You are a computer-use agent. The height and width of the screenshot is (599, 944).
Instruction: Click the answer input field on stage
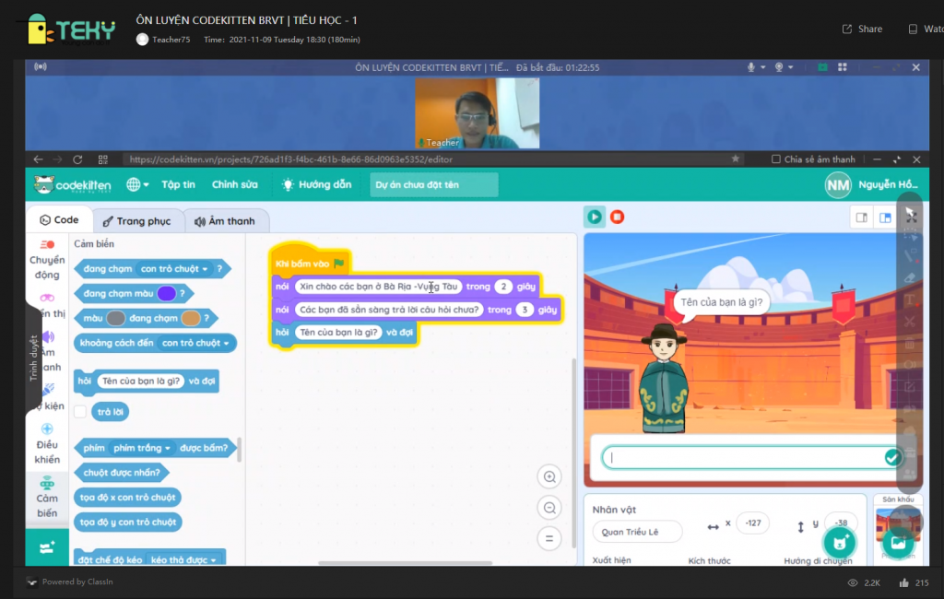pos(742,458)
